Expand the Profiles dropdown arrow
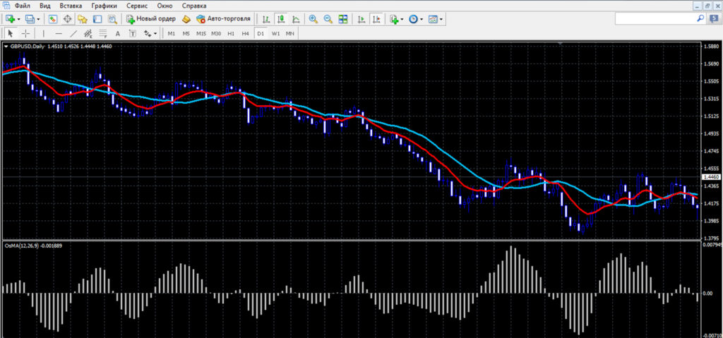Screen dimensions: 723x338 pos(38,19)
